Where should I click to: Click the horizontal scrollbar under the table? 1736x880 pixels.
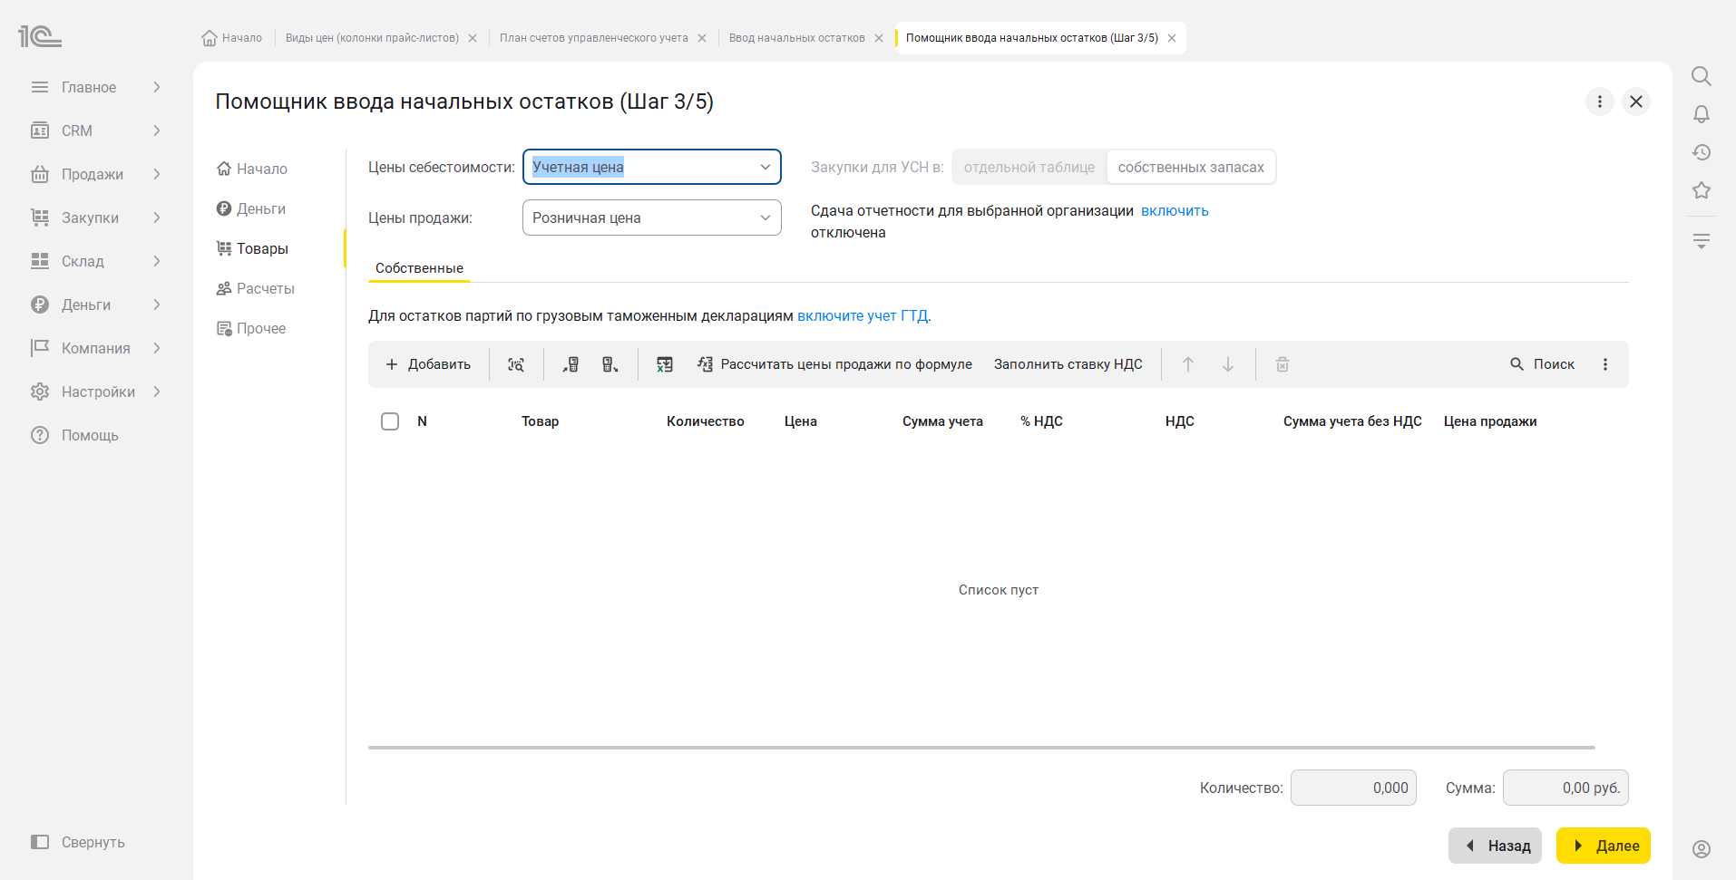981,748
